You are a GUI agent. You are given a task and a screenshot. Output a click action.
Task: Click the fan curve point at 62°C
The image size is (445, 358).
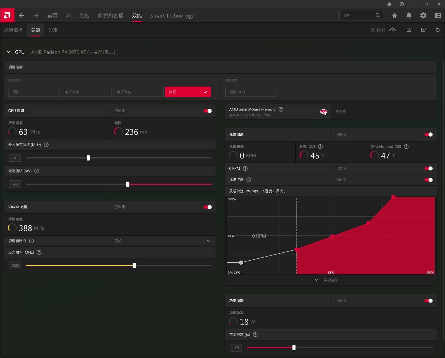(332, 236)
